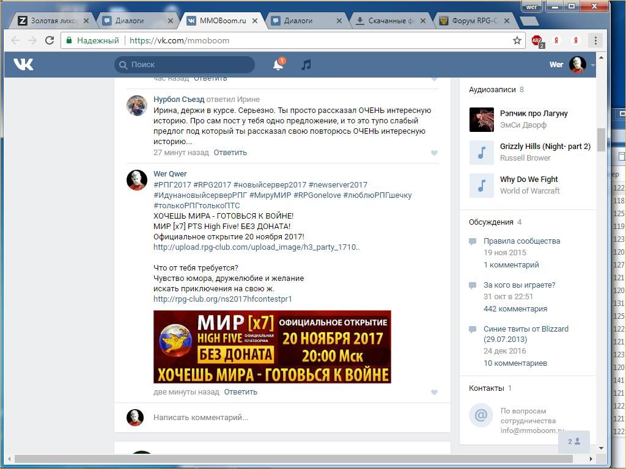
Task: Click the VK logo home icon
Action: tap(23, 64)
